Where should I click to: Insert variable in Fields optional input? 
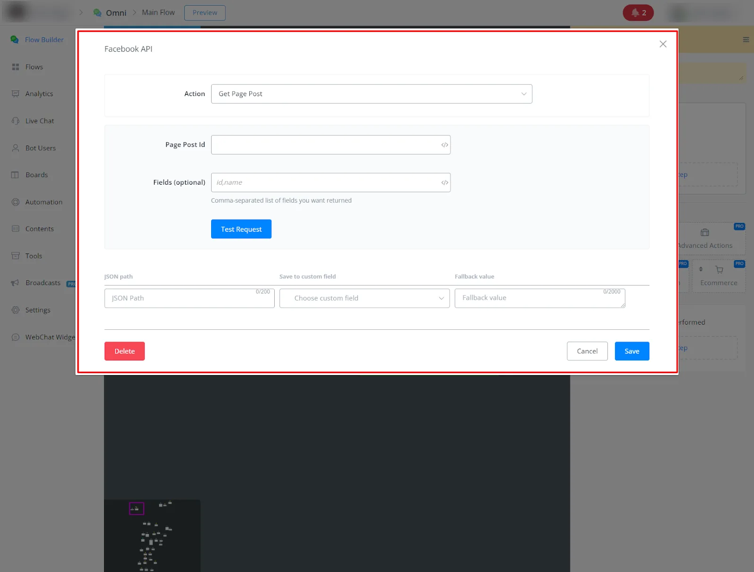pyautogui.click(x=444, y=183)
